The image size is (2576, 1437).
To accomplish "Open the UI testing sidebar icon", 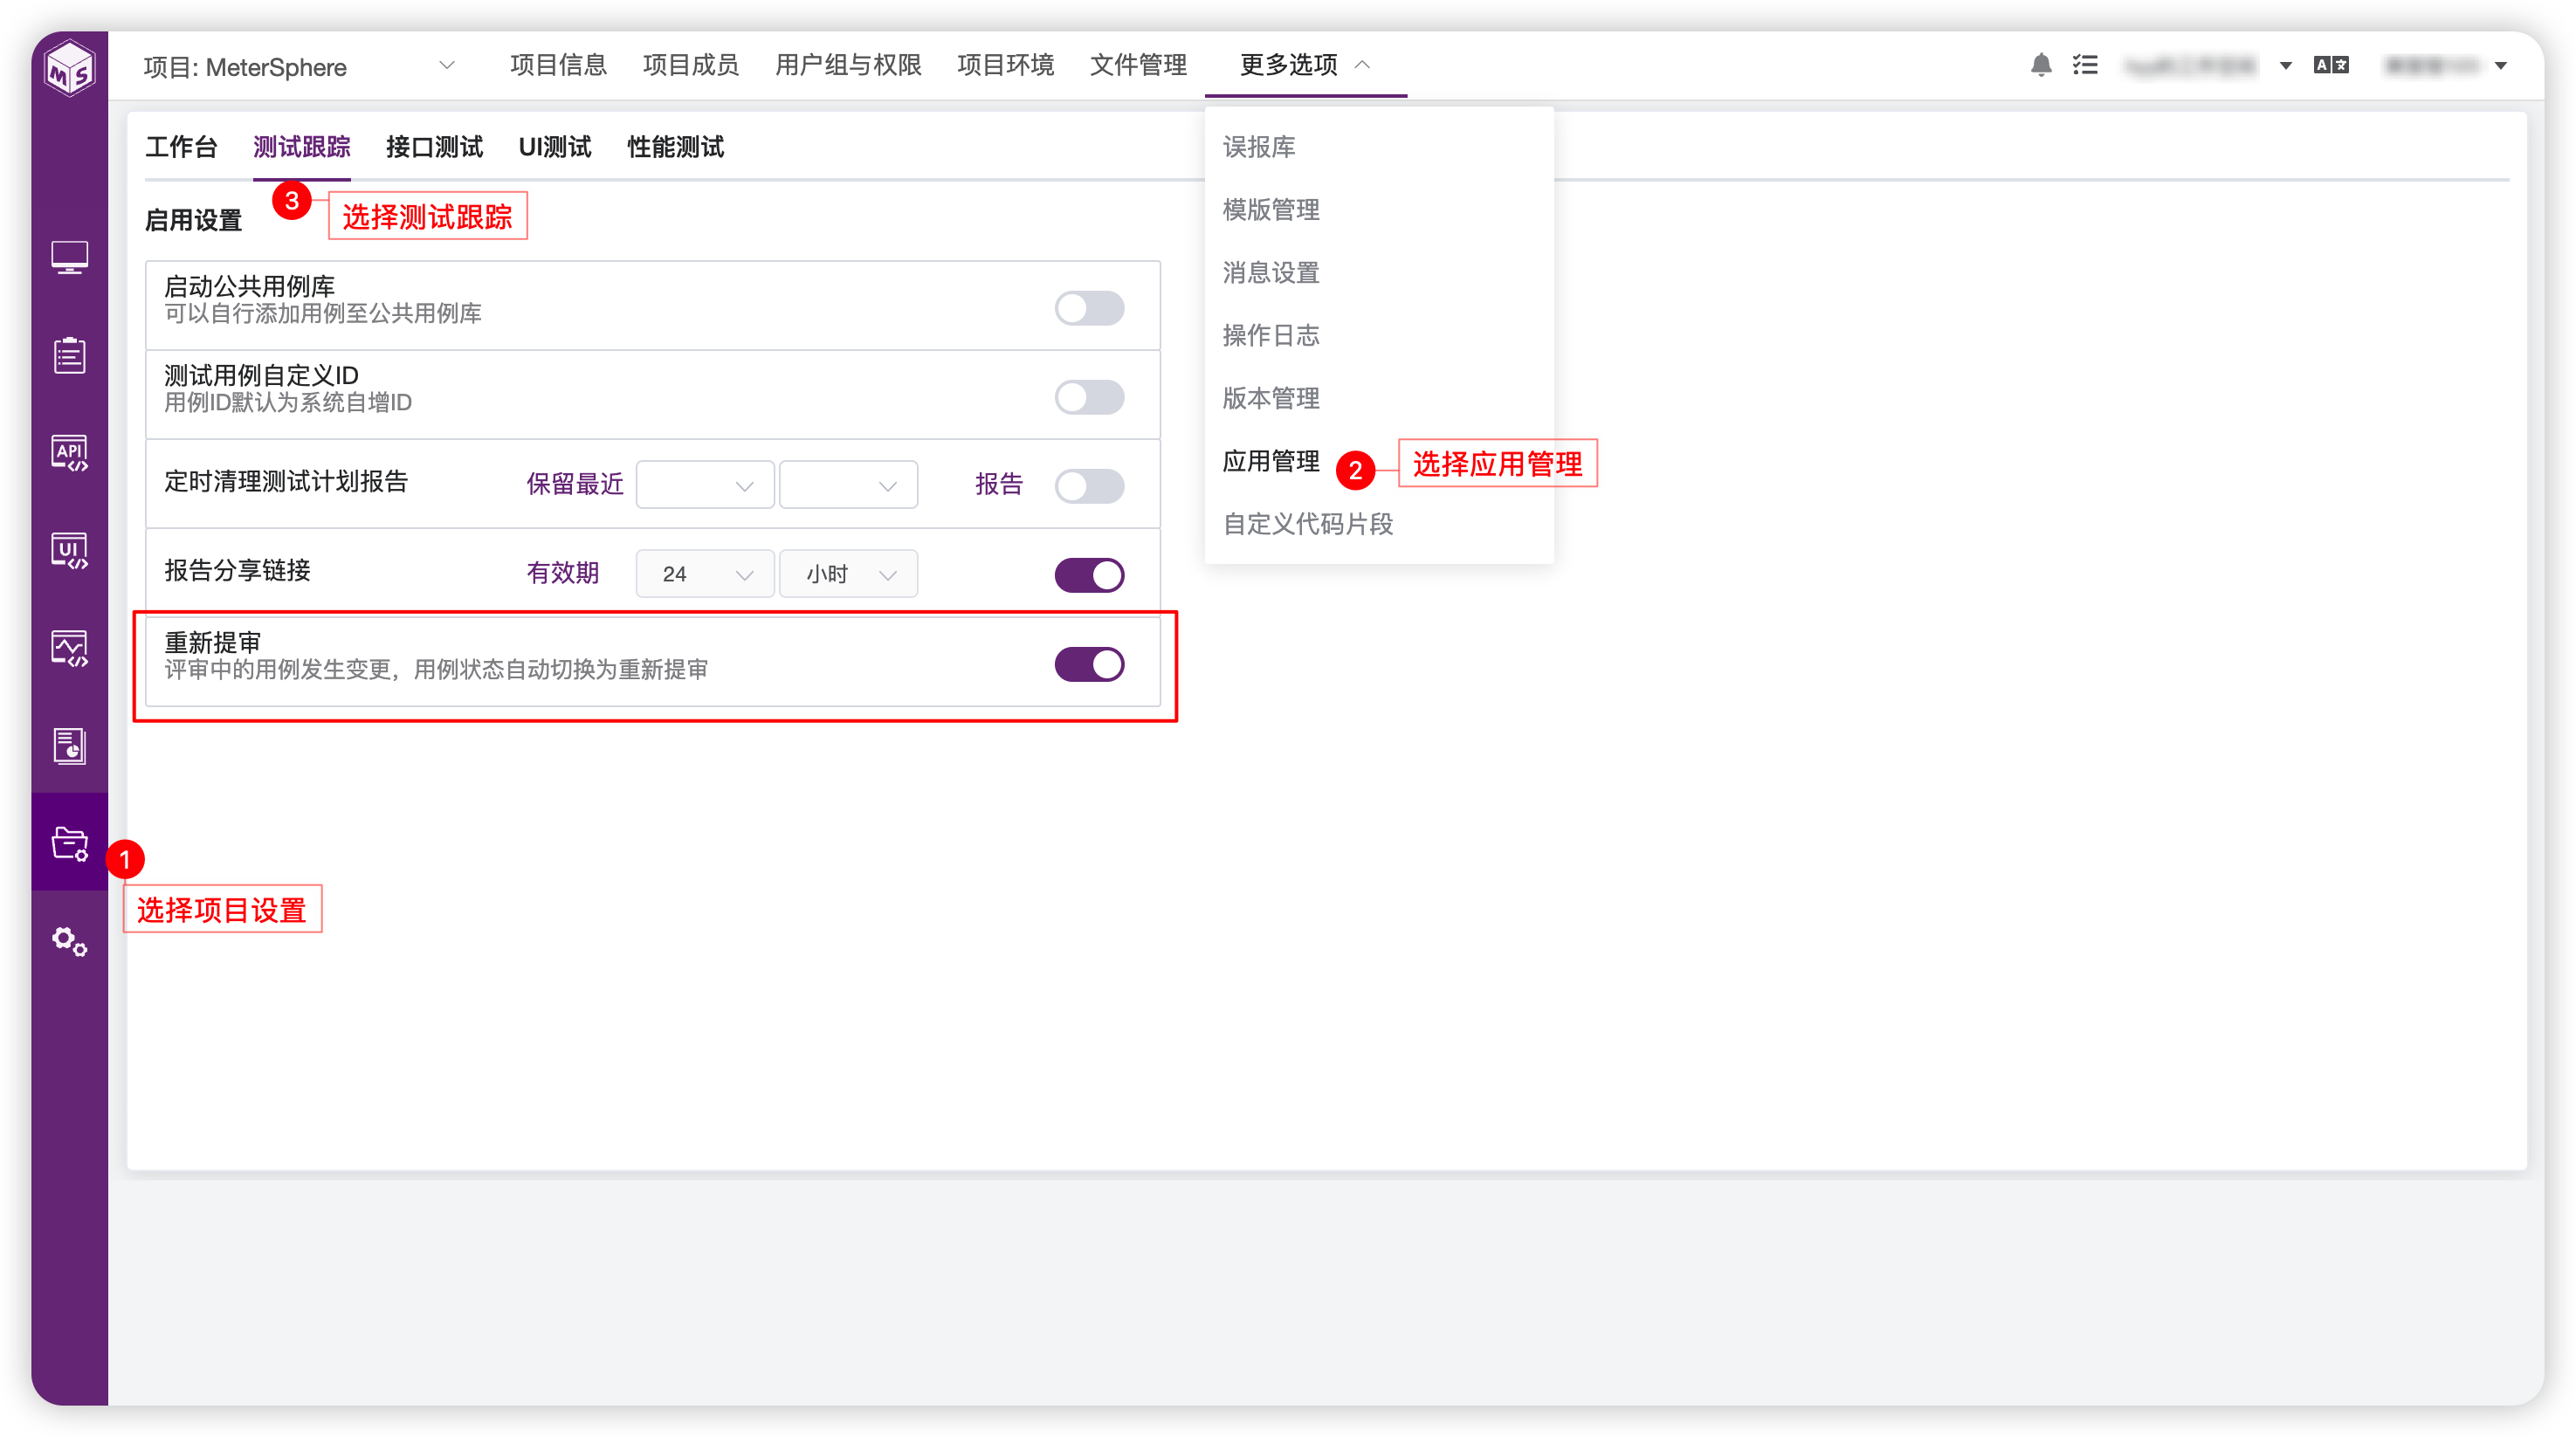I will pyautogui.click(x=69, y=550).
